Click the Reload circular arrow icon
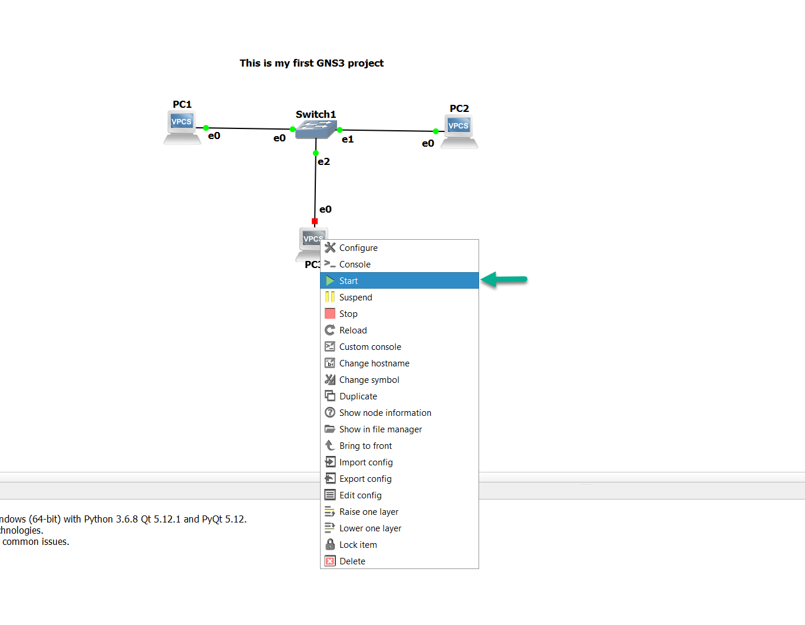 click(330, 330)
